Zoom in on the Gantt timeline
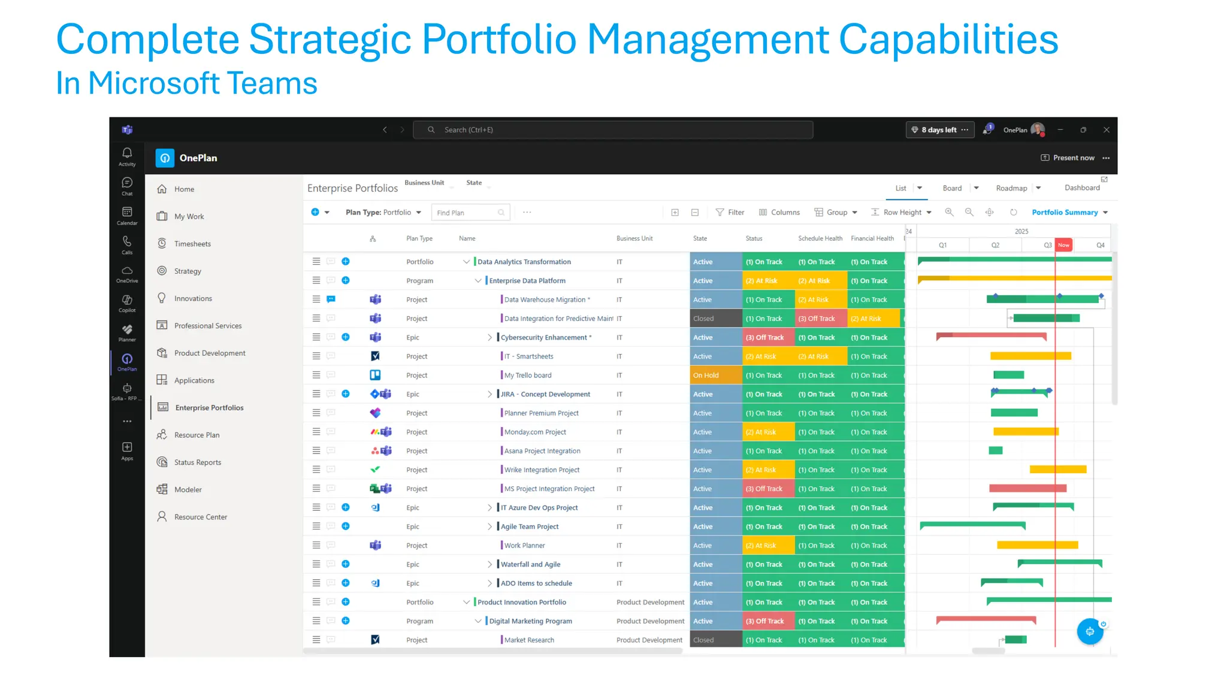Screen dimensions: 1227x690 pos(949,212)
